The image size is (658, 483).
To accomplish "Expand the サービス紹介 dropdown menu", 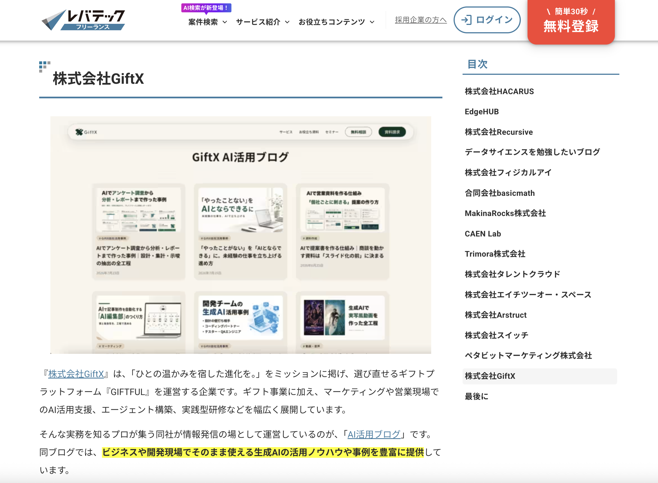I will (x=263, y=22).
